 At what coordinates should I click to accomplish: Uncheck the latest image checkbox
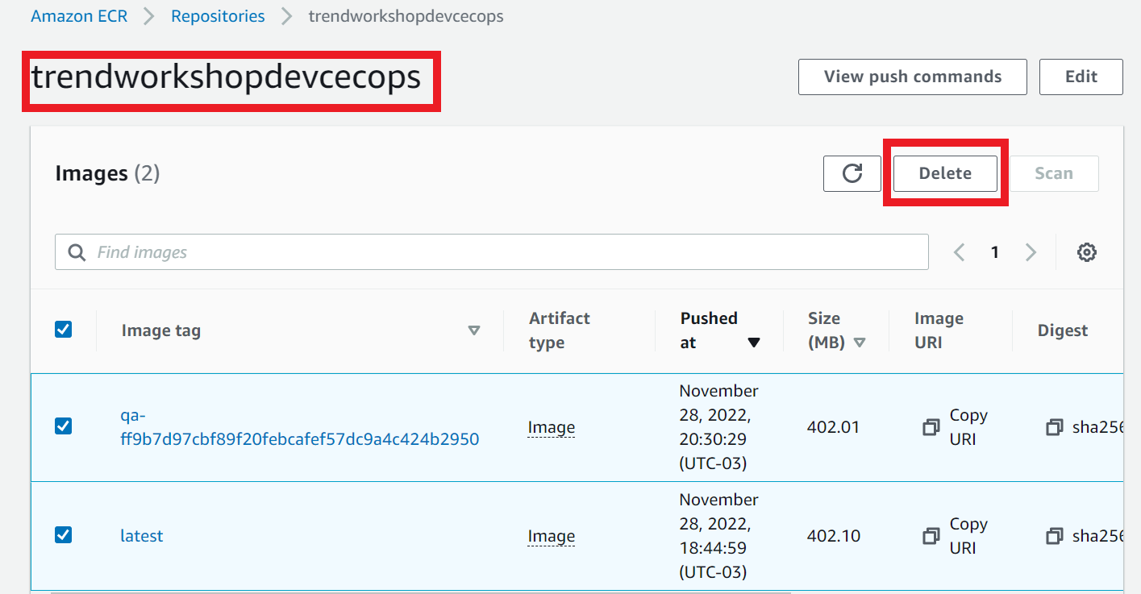pos(63,534)
